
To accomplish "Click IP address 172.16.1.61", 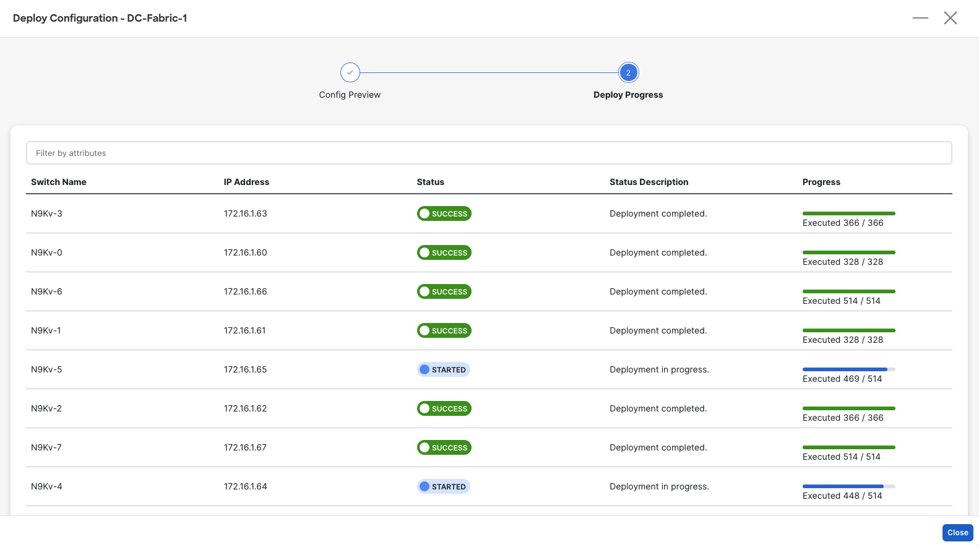I will tap(245, 330).
